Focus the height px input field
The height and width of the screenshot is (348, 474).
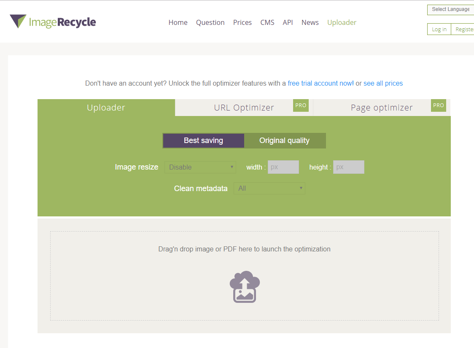click(x=348, y=167)
